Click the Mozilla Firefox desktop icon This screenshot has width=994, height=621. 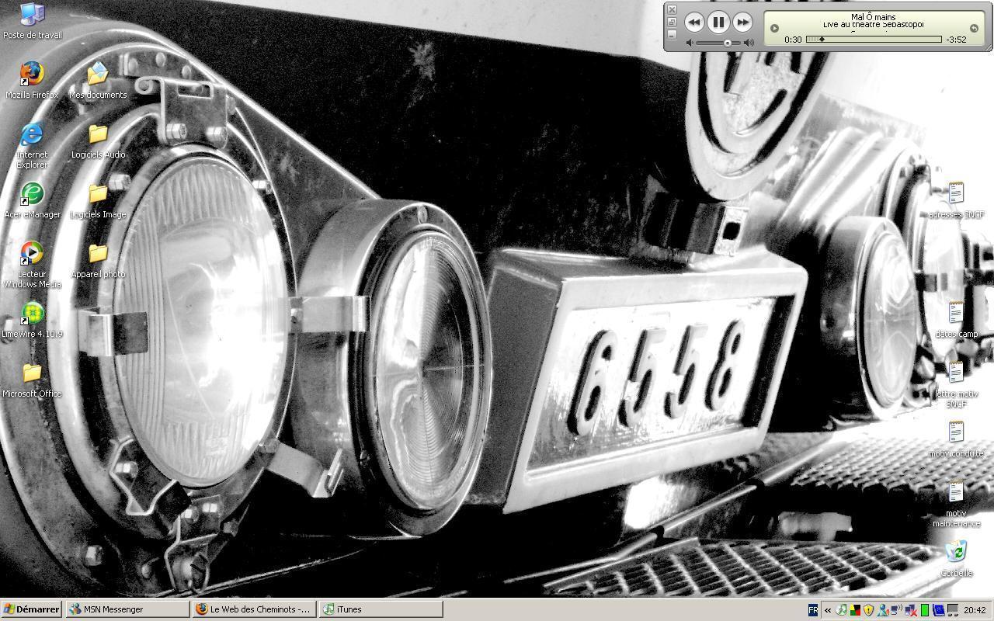point(32,75)
